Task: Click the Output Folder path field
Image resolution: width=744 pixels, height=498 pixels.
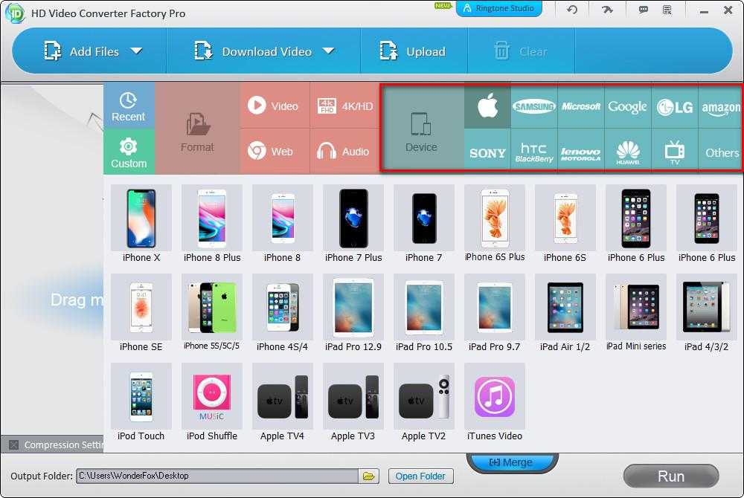Action: 217,476
